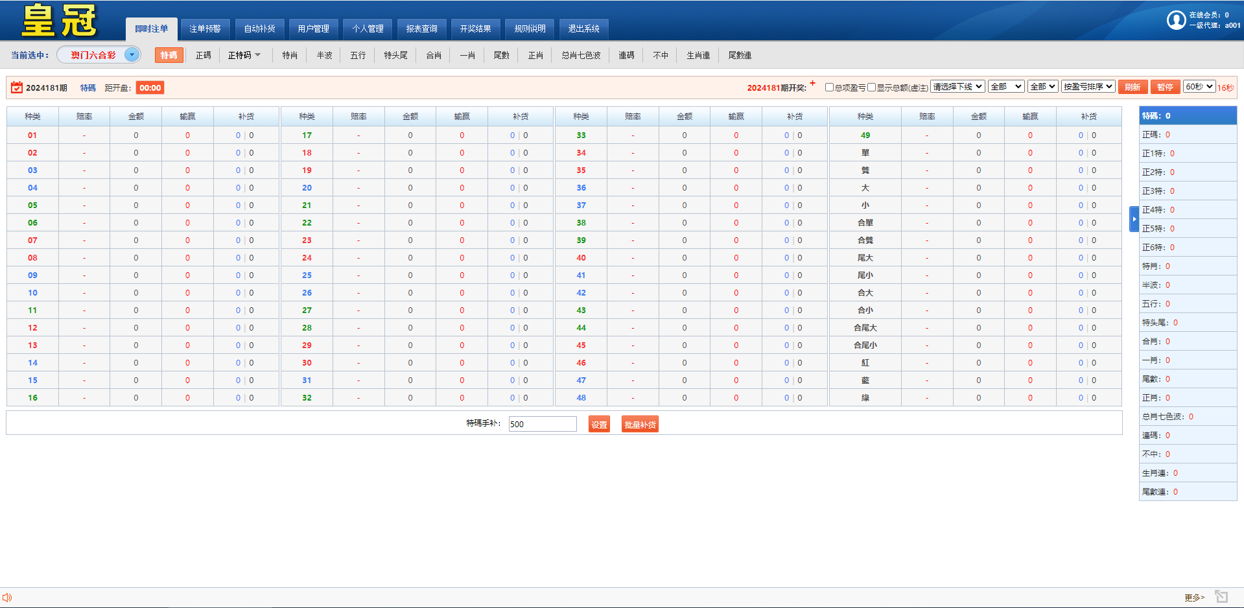Click the 特码手补 input field
Screen dimensions: 1244x608
pyautogui.click(x=542, y=425)
